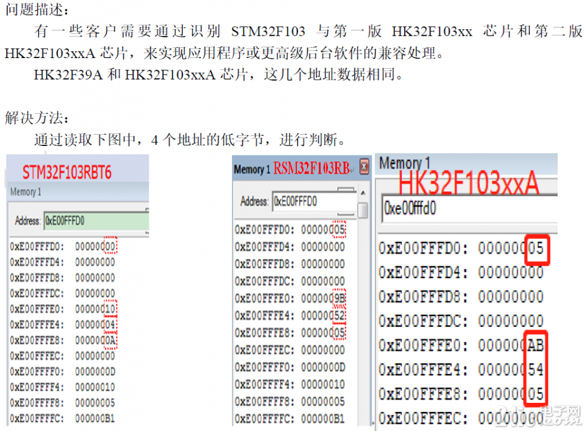The height and width of the screenshot is (431, 587).
Task: Click the scrollbar thumb in RSM32F103RB window
Action: 363,210
